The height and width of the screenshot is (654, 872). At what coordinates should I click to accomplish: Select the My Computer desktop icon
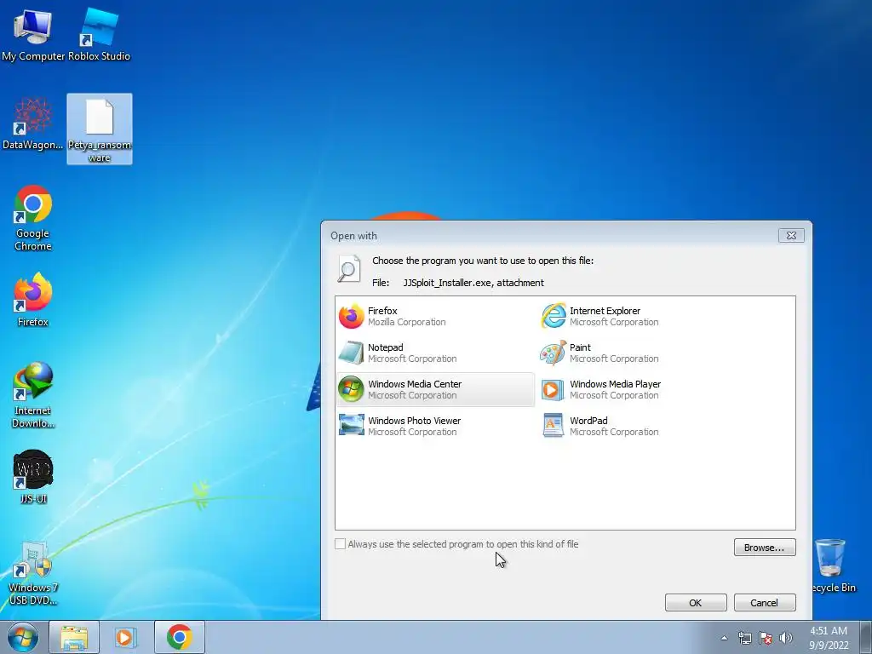pos(33,34)
